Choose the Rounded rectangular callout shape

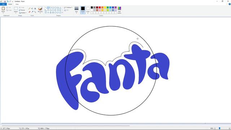[55, 13]
